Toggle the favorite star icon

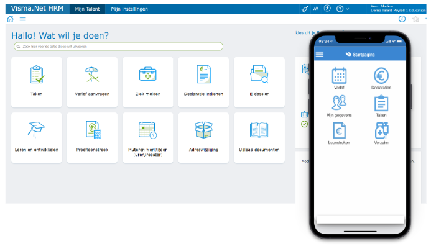[x=415, y=19]
